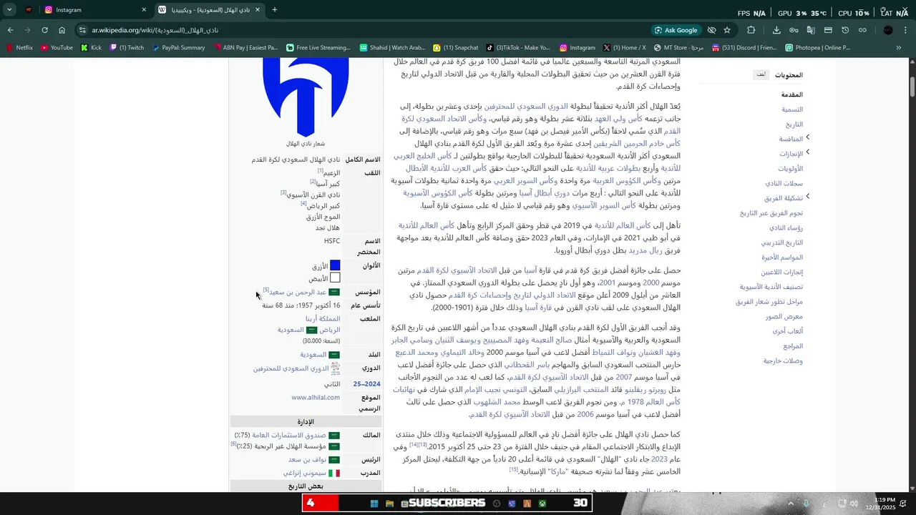
Task: Open the Xbox app in taskbar
Action: click(x=543, y=504)
